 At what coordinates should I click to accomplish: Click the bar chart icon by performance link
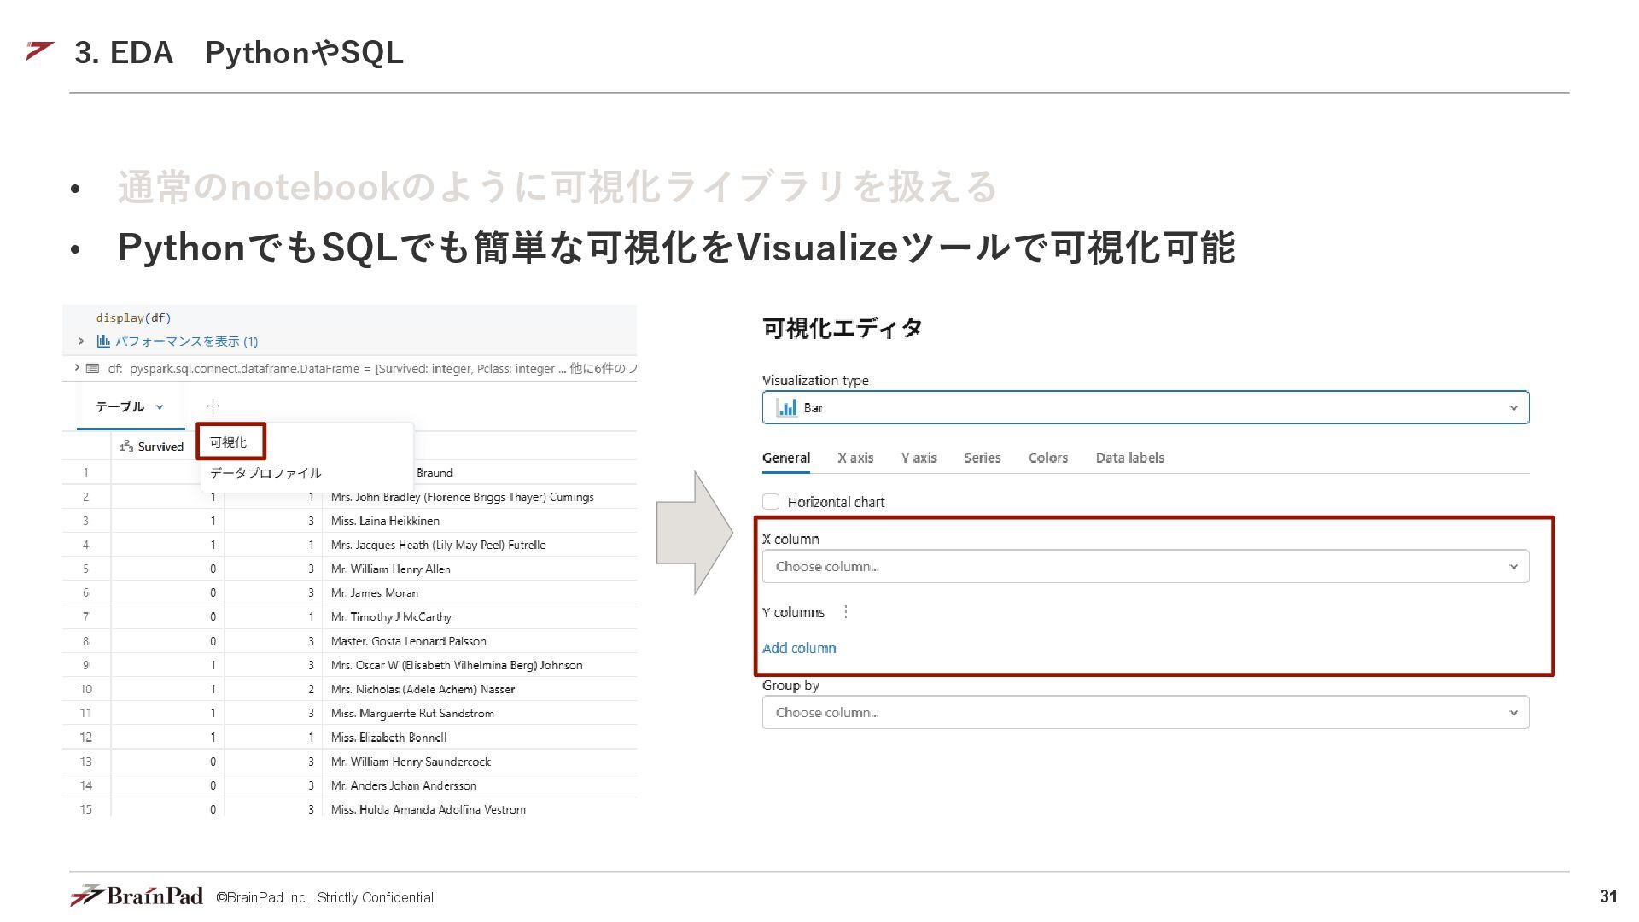[x=103, y=341]
